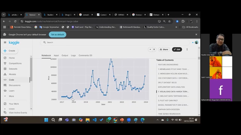Jump to SIAPKAN DATA EKSOGEN section
This screenshot has width=241, height=135.
pyautogui.click(x=169, y=109)
